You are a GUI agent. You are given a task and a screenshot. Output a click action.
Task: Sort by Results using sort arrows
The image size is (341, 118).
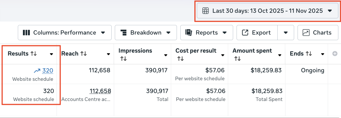coord(34,54)
